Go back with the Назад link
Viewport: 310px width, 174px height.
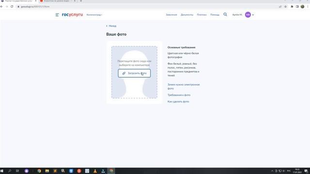tap(111, 26)
